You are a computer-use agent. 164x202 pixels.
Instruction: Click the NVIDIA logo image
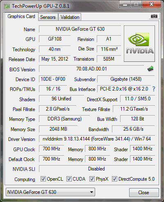(139, 43)
